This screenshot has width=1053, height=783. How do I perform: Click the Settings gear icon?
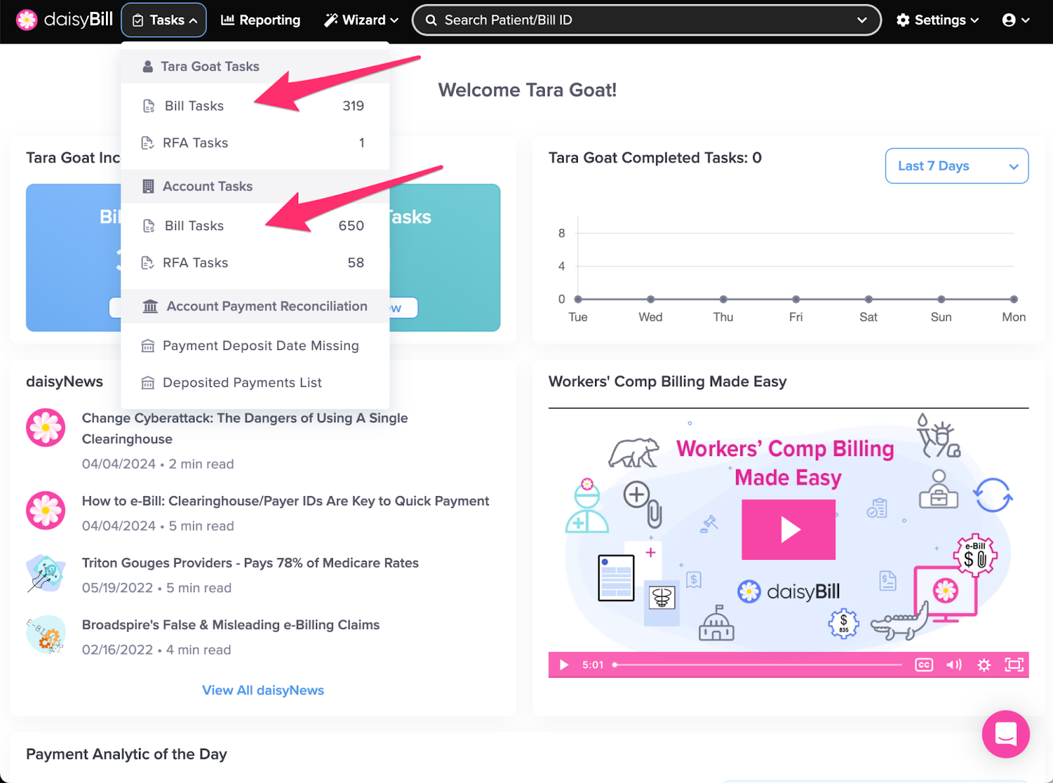pyautogui.click(x=903, y=20)
